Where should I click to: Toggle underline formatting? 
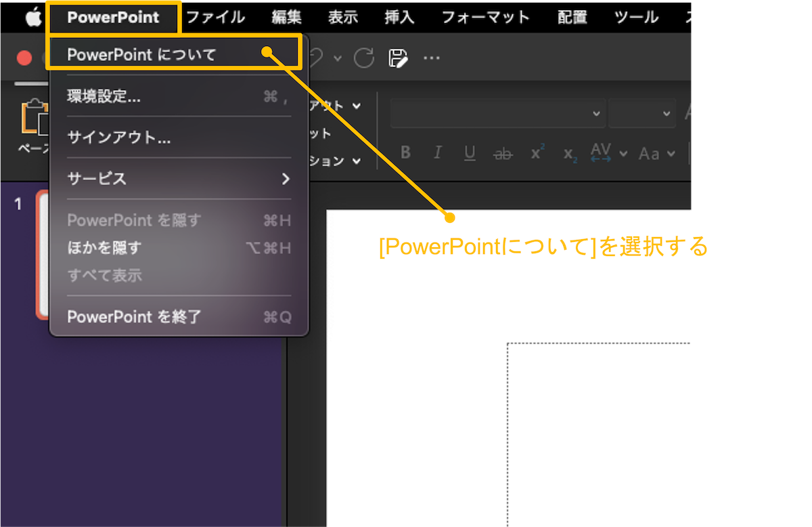470,153
